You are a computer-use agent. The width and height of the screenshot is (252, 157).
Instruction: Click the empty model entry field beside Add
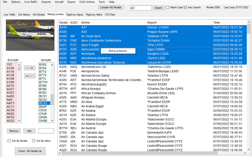(46, 131)
